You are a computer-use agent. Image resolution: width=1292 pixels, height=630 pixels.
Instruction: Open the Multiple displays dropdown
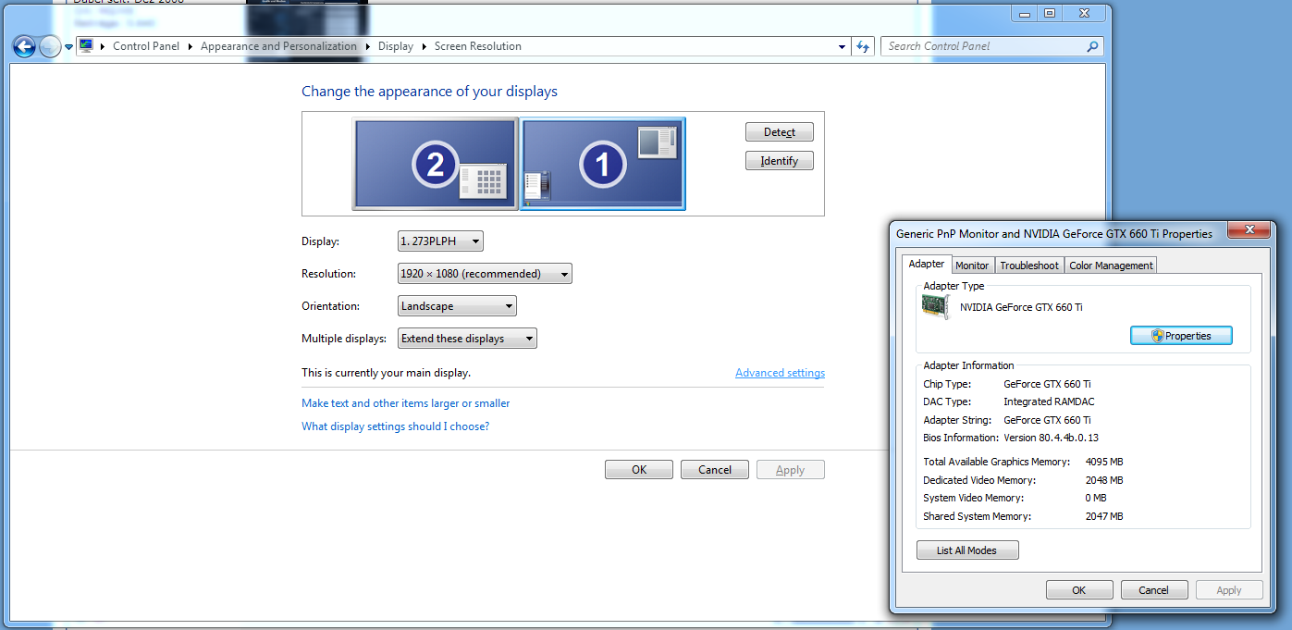(467, 339)
